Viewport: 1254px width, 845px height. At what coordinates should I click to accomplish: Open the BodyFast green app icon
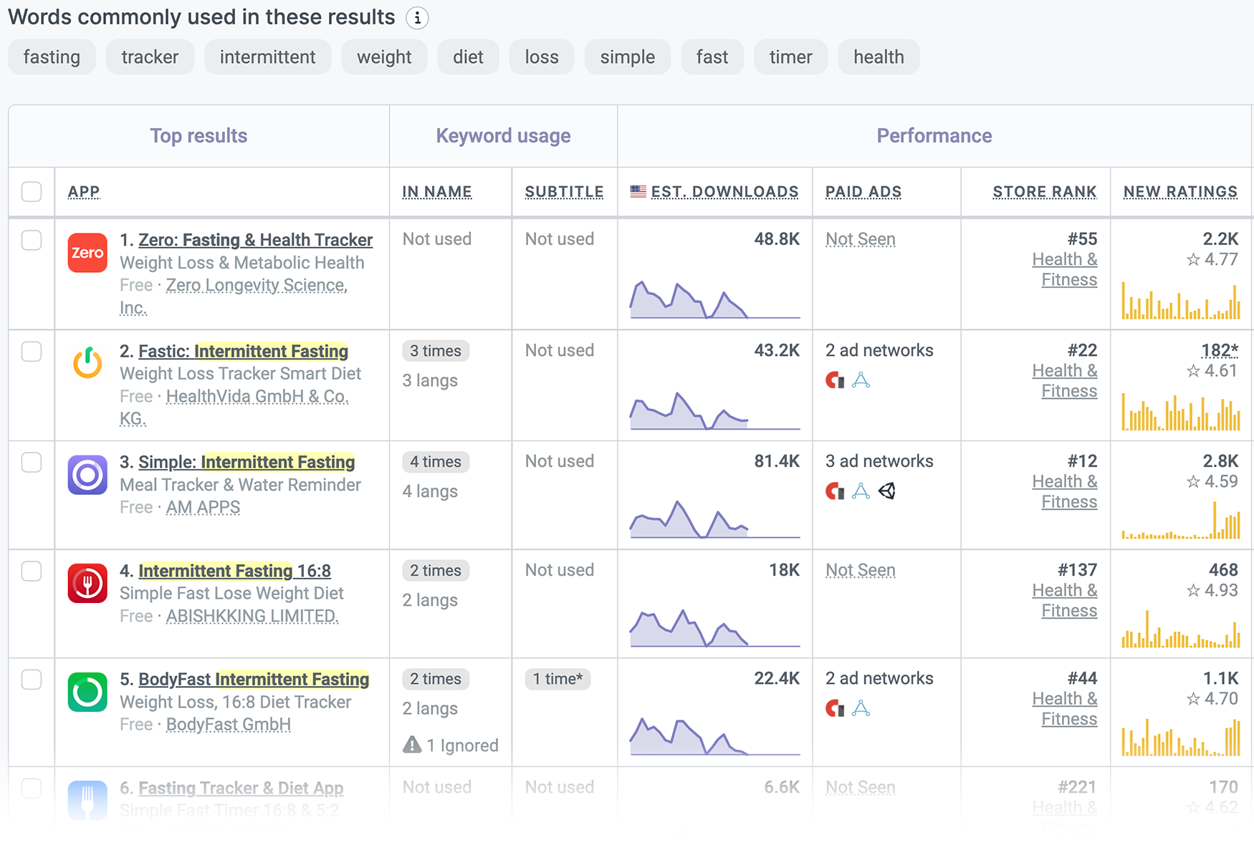tap(87, 692)
